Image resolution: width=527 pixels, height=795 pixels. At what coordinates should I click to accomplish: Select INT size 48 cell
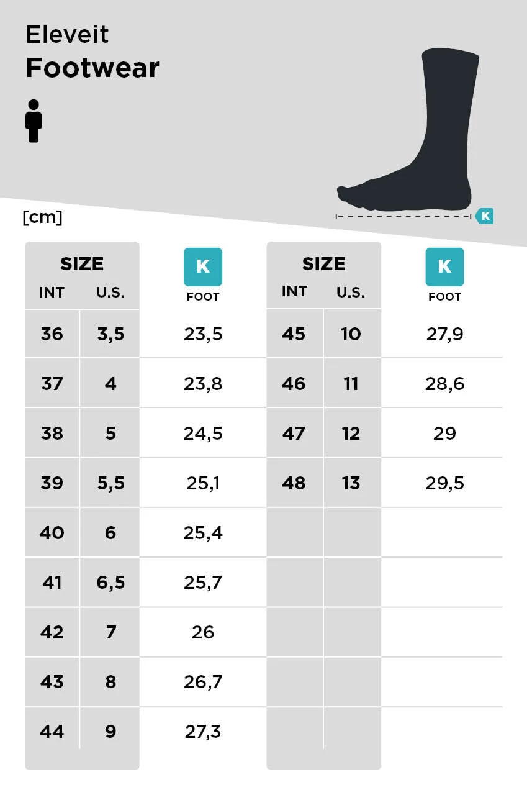294,483
